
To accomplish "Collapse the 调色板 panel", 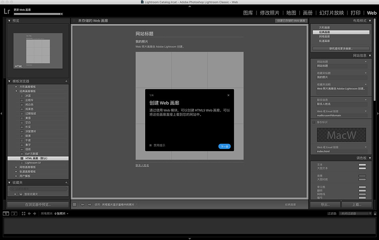I will point(370,158).
